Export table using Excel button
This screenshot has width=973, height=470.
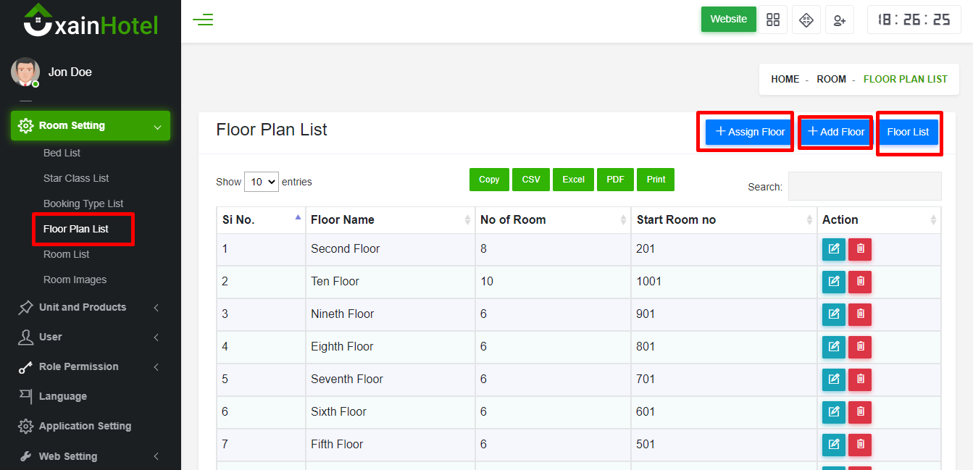pyautogui.click(x=573, y=180)
